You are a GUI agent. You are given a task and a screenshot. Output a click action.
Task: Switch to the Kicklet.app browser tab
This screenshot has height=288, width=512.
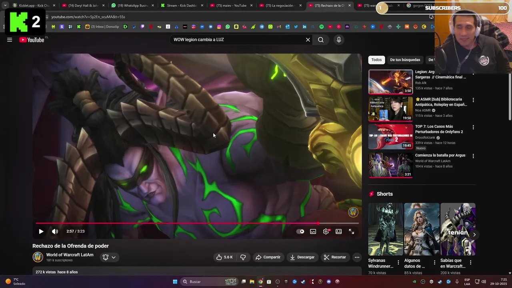coord(34,6)
